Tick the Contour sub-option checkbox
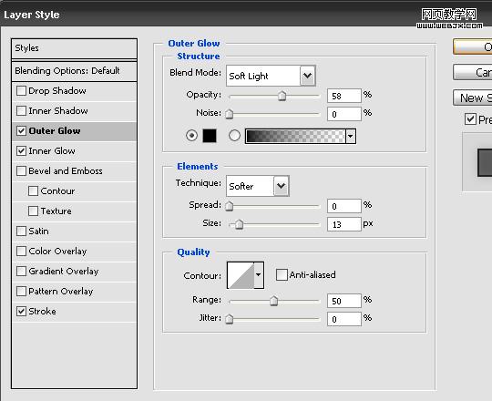The height and width of the screenshot is (401, 492). pyautogui.click(x=34, y=191)
